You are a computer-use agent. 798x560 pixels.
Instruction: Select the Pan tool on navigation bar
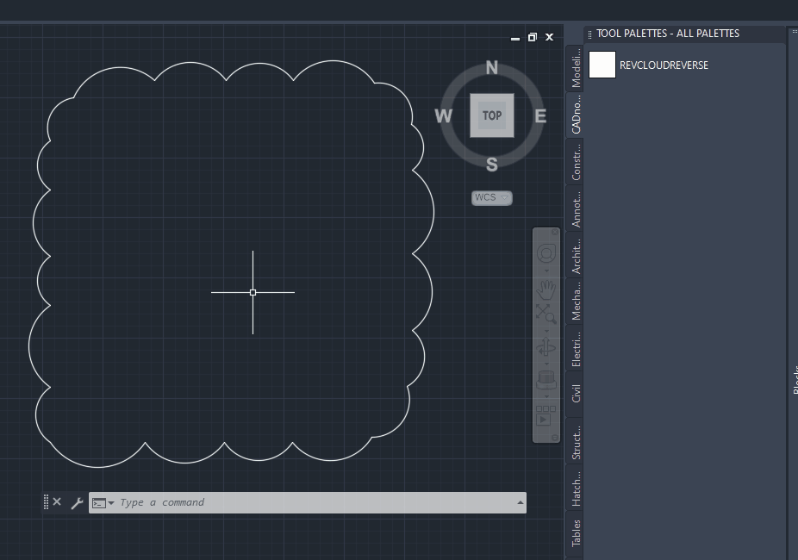(x=546, y=289)
